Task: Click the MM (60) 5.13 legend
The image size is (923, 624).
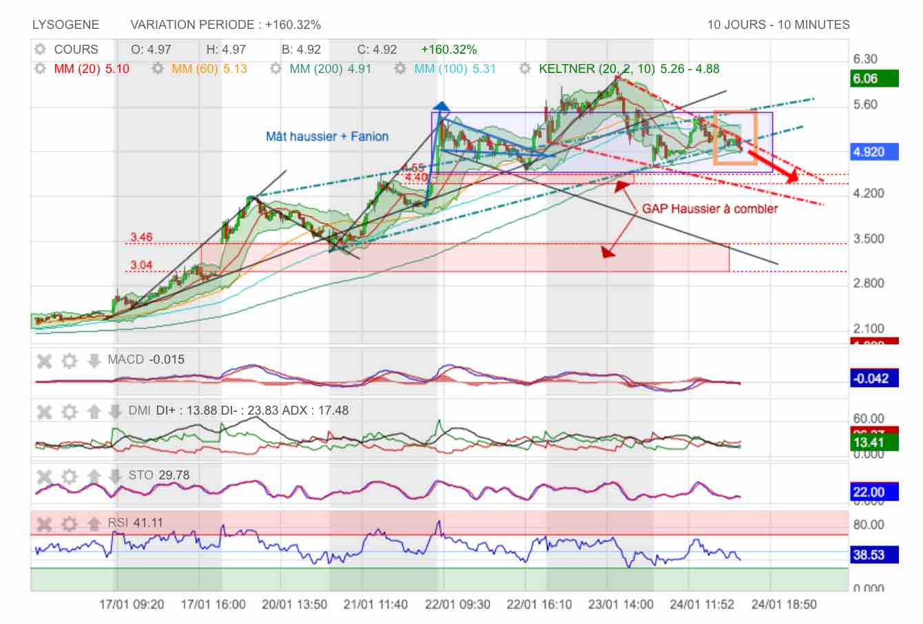Action: click(209, 69)
